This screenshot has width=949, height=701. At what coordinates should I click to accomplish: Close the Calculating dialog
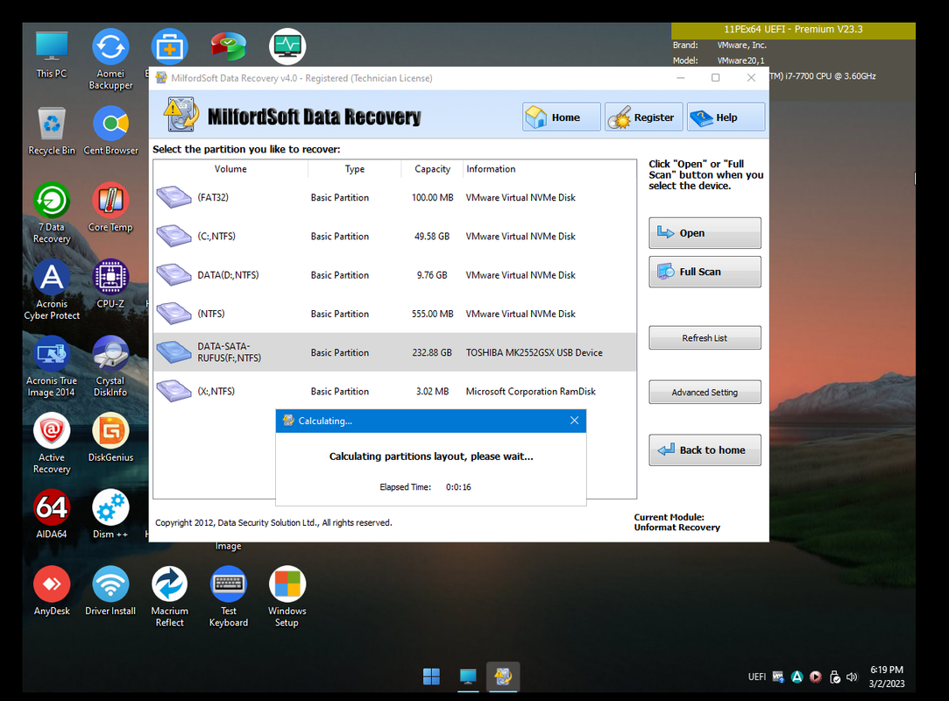[574, 421]
